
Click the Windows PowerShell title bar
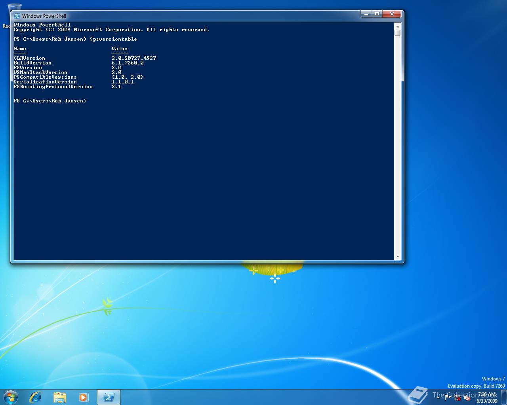point(198,16)
